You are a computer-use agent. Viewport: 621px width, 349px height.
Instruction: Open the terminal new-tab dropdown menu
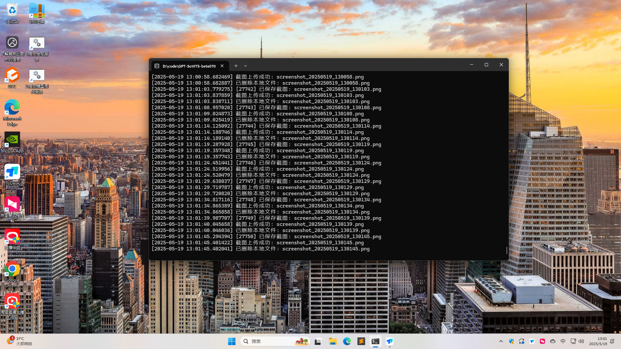pyautogui.click(x=245, y=66)
